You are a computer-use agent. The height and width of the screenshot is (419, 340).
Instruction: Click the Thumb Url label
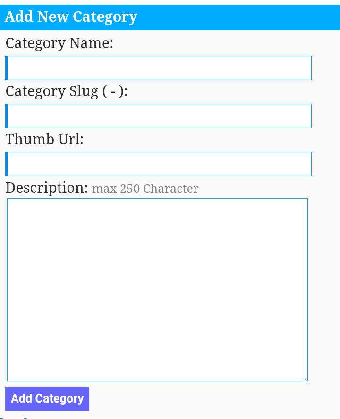tap(44, 139)
